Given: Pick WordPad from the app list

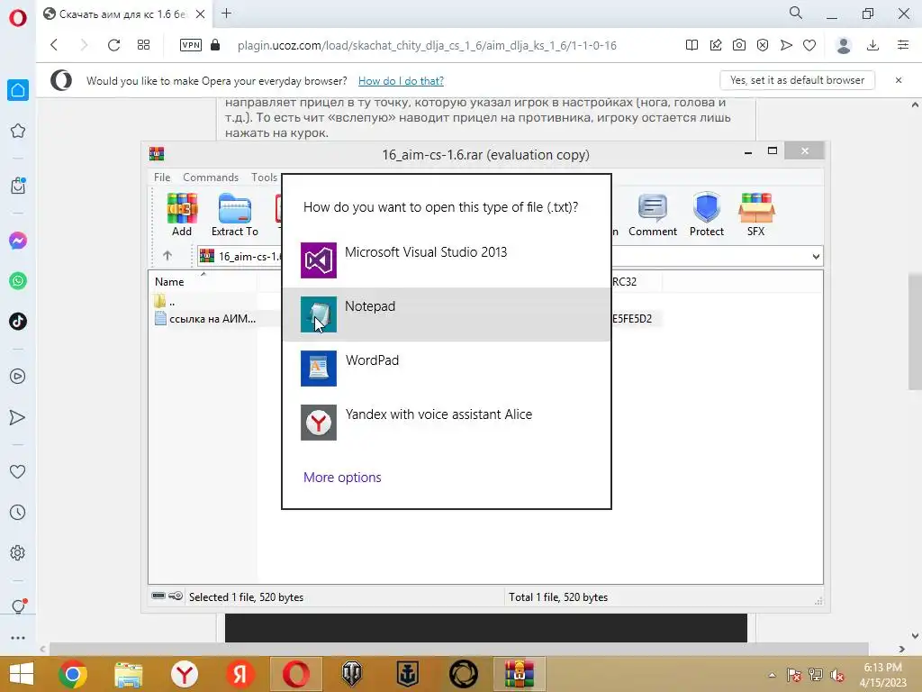Looking at the screenshot, I should pos(447,369).
